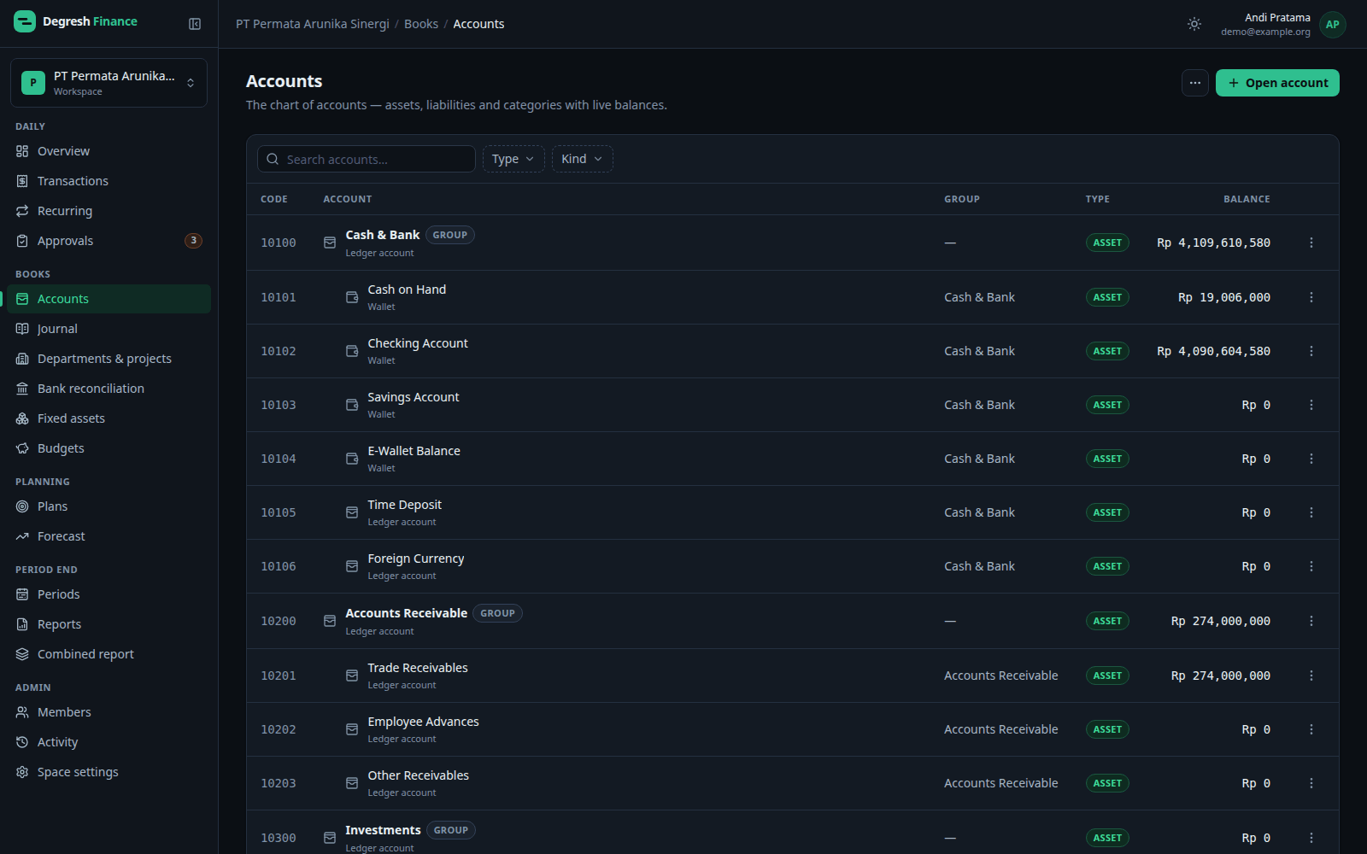This screenshot has height=854, width=1367.
Task: Expand the Type filter dropdown
Action: 513,159
